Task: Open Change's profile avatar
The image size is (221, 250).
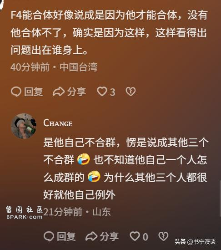Action: [x=24, y=126]
